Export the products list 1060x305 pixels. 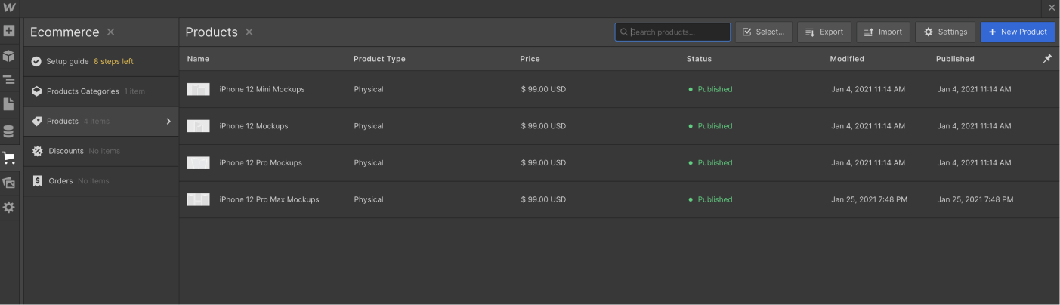(824, 32)
